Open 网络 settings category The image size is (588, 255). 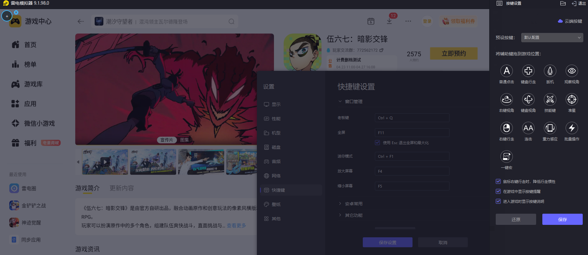291,176
